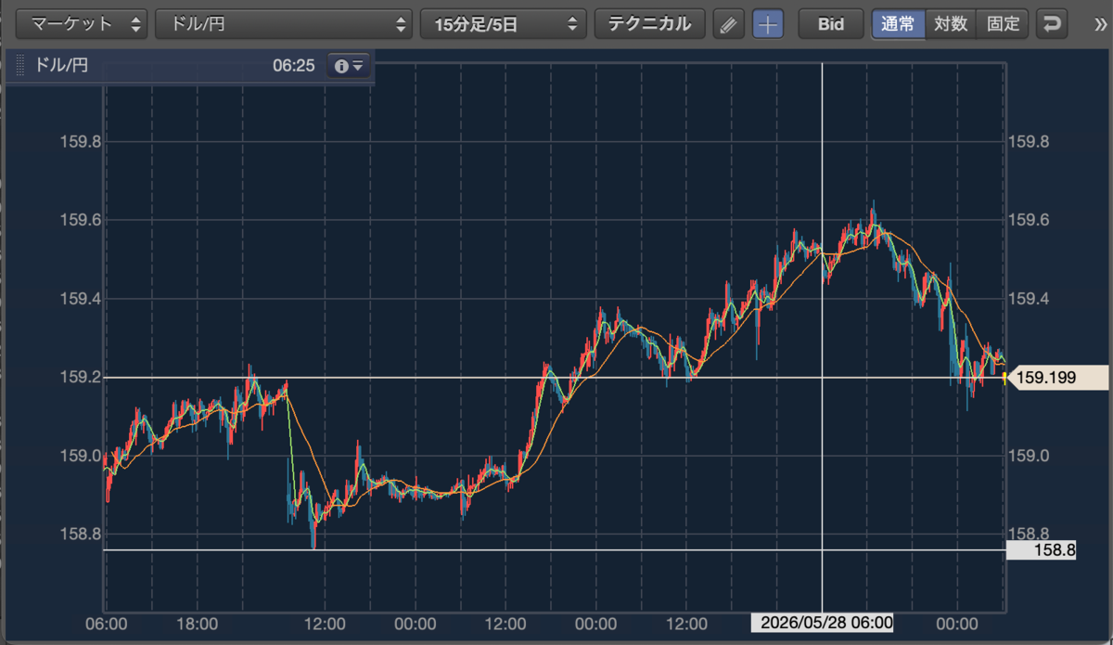Click the yellow marker at current price
The height and width of the screenshot is (645, 1113).
(x=1006, y=377)
